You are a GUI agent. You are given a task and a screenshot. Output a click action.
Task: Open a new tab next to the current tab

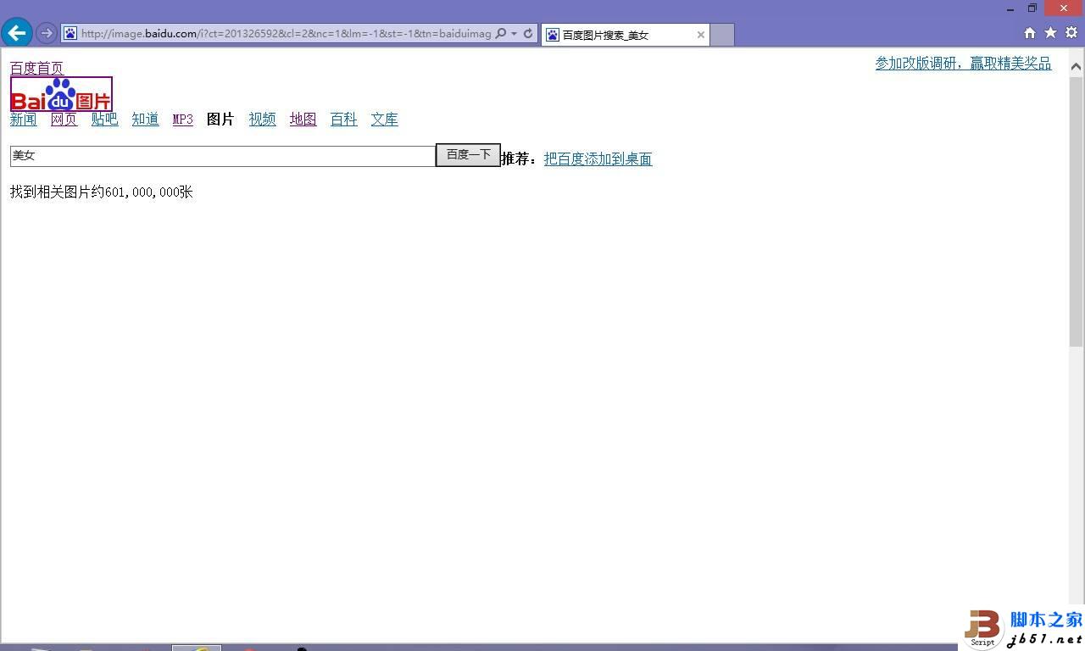pos(720,35)
